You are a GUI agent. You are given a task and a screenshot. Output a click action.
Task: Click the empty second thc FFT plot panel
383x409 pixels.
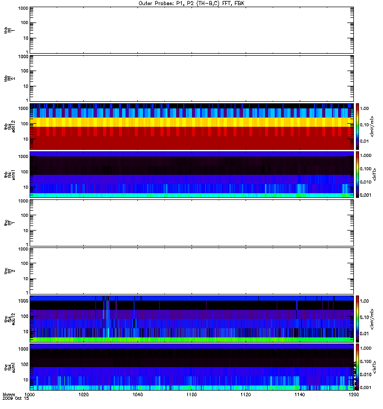coord(192,271)
